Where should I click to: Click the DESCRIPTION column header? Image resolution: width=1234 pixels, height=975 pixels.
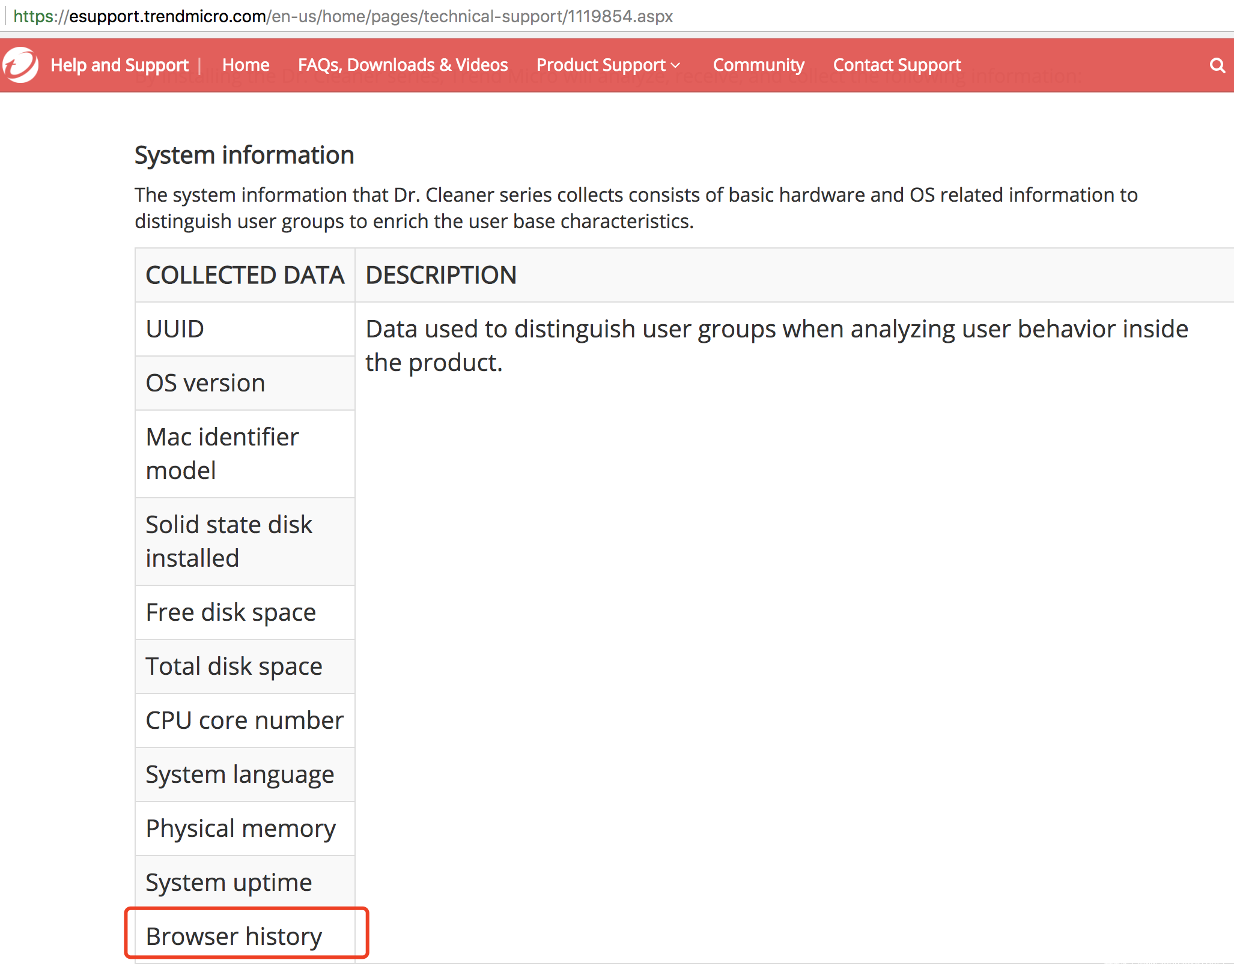pos(441,275)
